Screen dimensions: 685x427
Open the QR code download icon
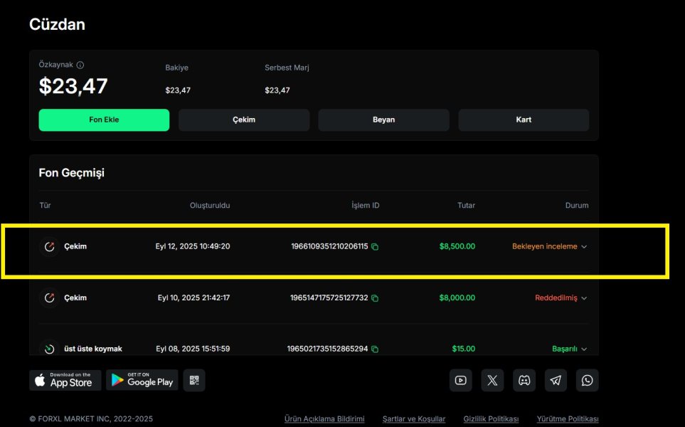[x=194, y=380]
